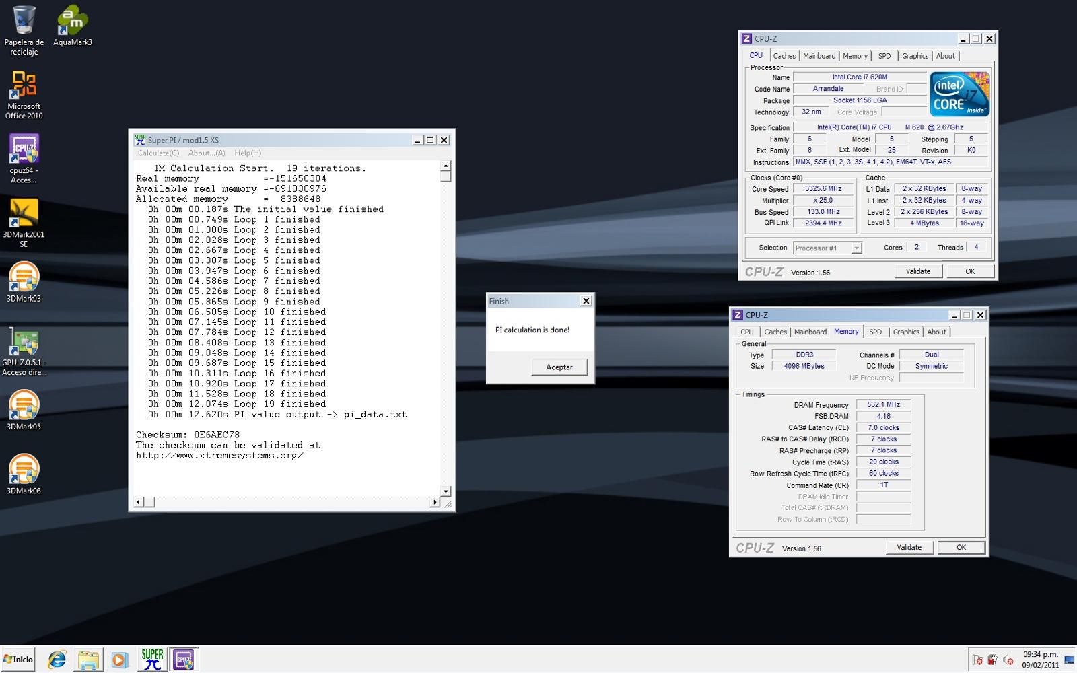Click the Intel Core i7 logo
The width and height of the screenshot is (1077, 673).
(960, 94)
